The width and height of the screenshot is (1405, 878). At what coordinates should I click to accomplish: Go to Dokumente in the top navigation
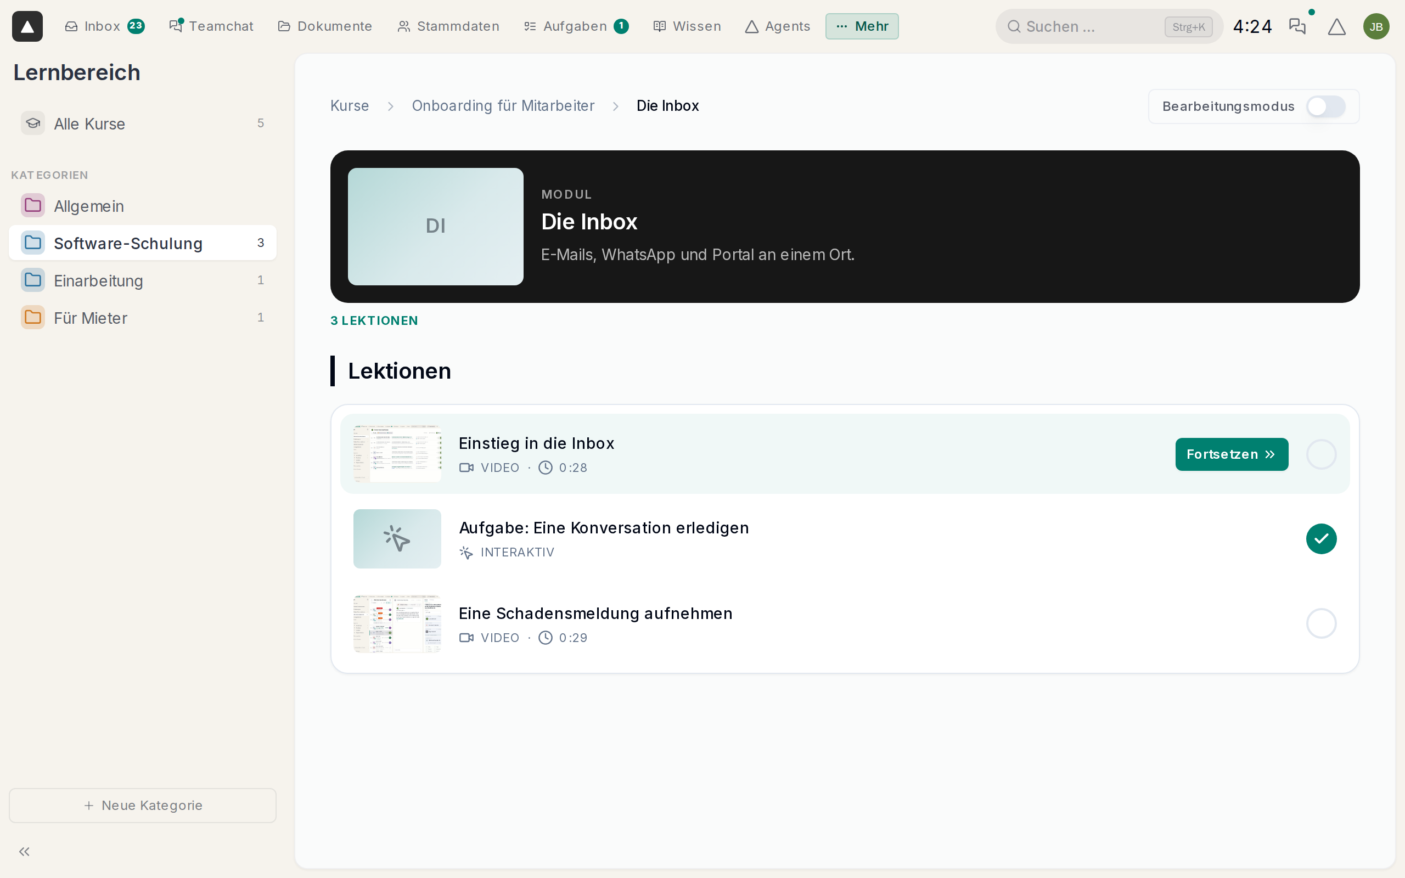tap(325, 26)
